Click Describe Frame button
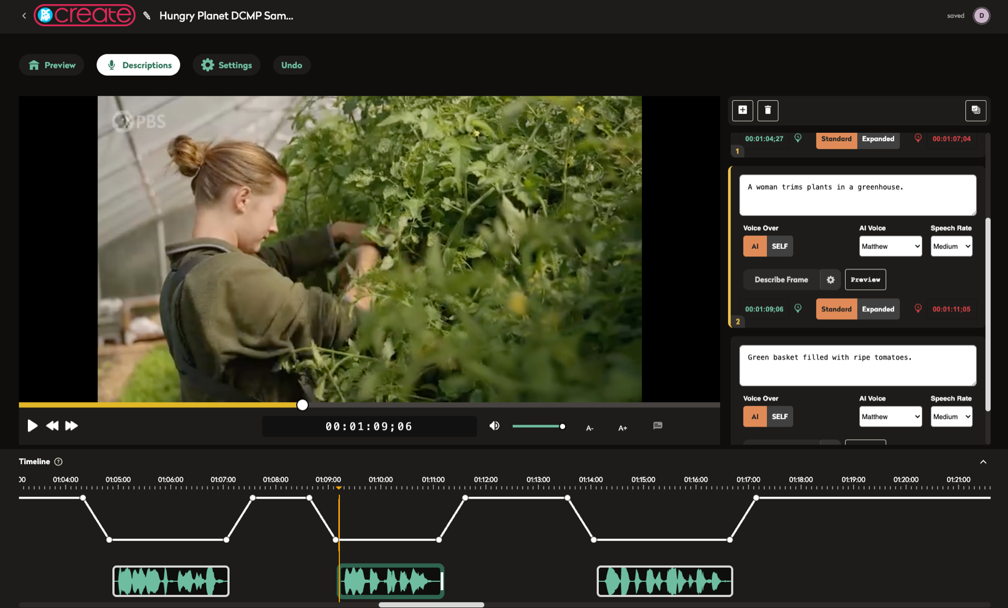 pos(781,279)
